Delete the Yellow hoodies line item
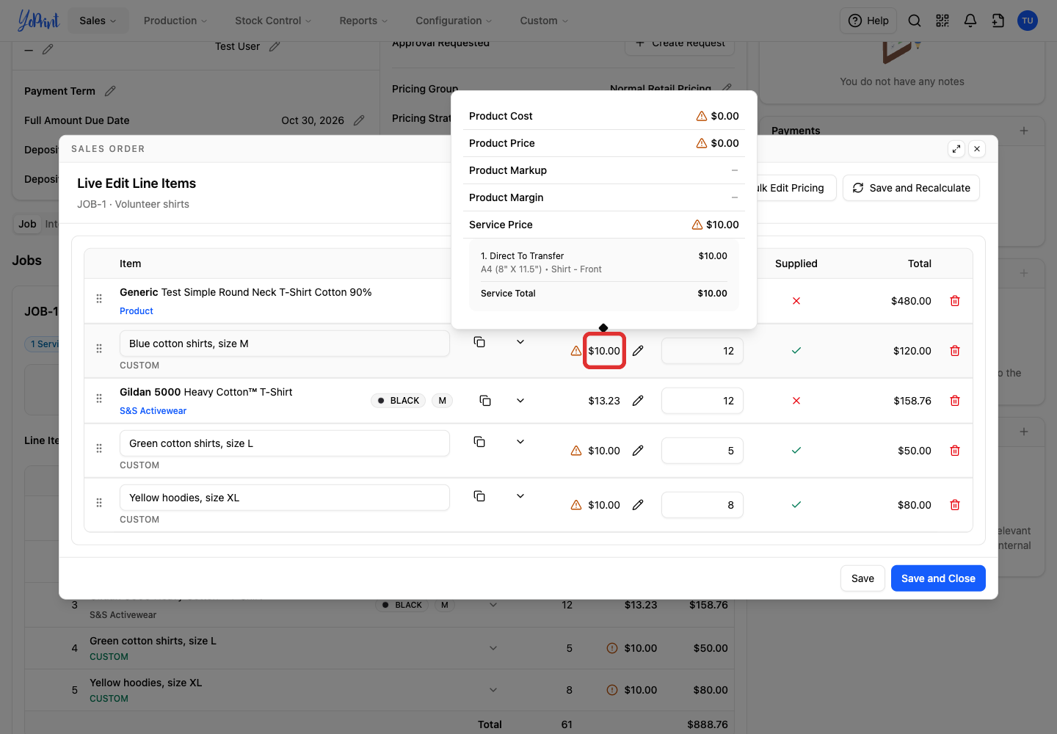 point(955,505)
